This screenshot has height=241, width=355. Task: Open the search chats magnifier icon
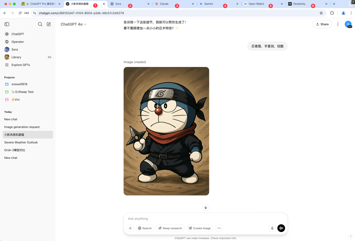(x=40, y=24)
